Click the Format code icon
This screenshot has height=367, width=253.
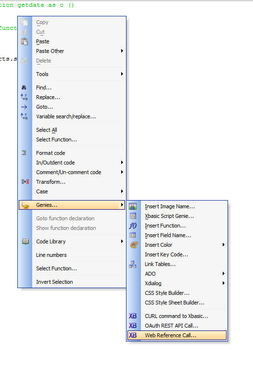pos(24,153)
